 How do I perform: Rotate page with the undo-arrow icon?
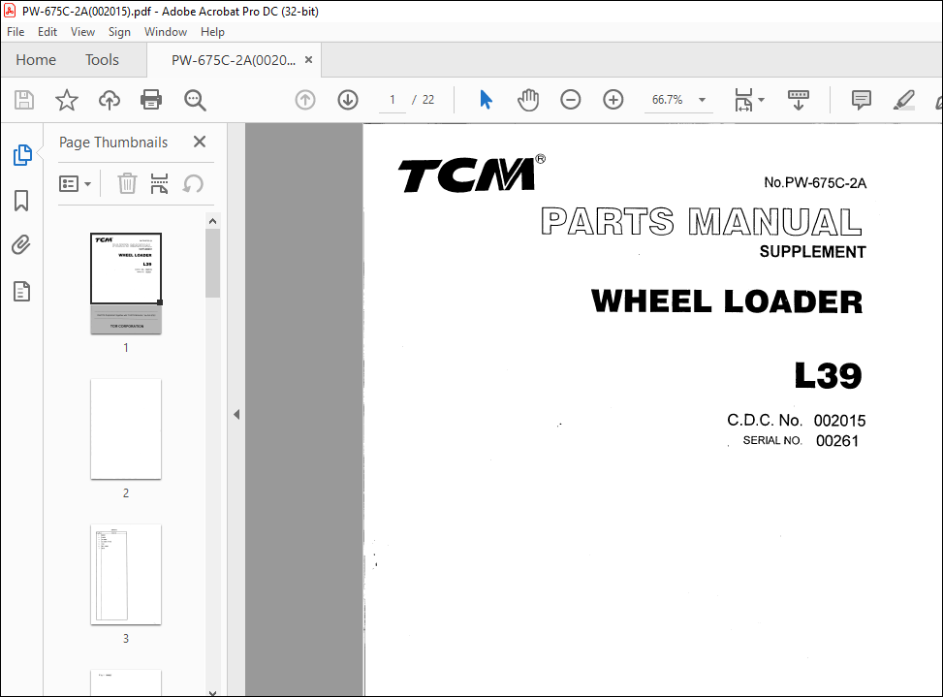[193, 183]
